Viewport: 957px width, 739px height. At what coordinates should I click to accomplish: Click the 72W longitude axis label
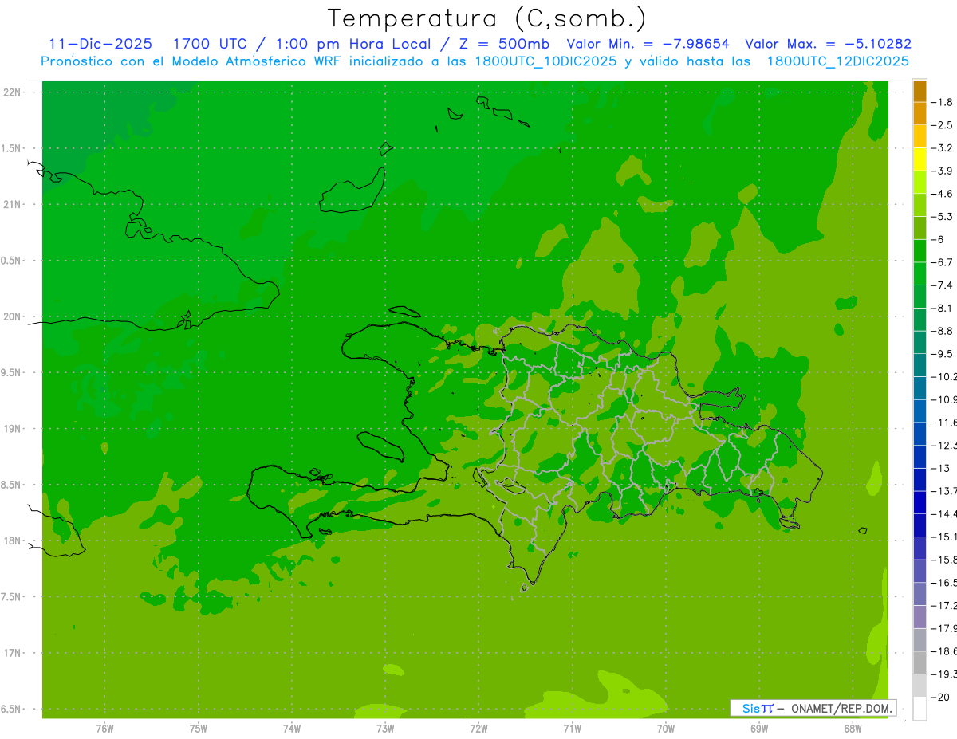pyautogui.click(x=478, y=729)
